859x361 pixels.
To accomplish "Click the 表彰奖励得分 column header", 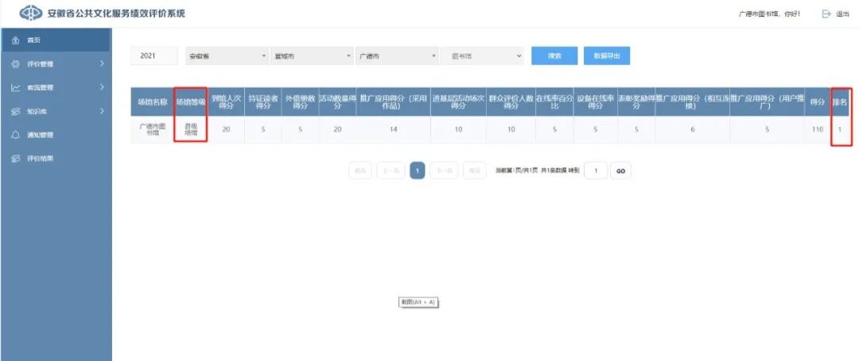I will [x=636, y=102].
